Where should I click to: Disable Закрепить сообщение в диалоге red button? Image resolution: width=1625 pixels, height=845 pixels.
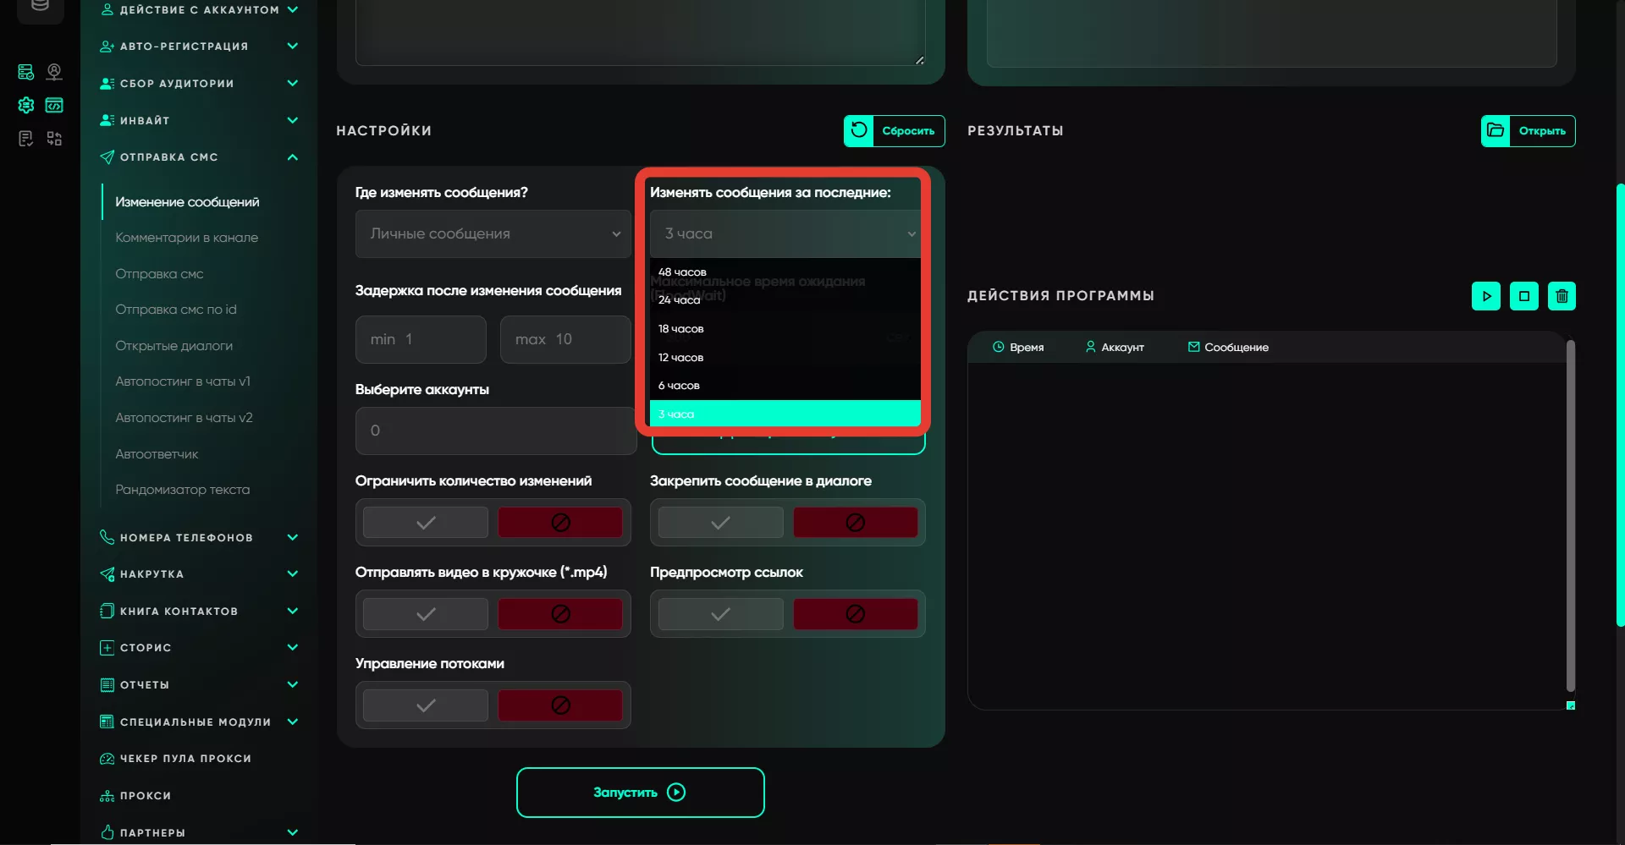tap(855, 523)
